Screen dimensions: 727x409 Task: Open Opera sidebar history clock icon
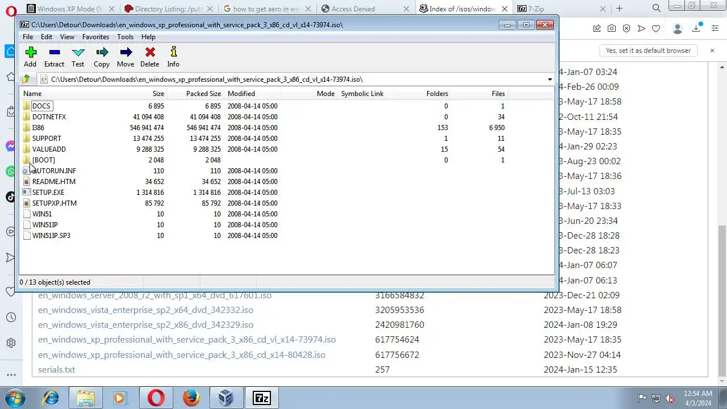point(11,318)
